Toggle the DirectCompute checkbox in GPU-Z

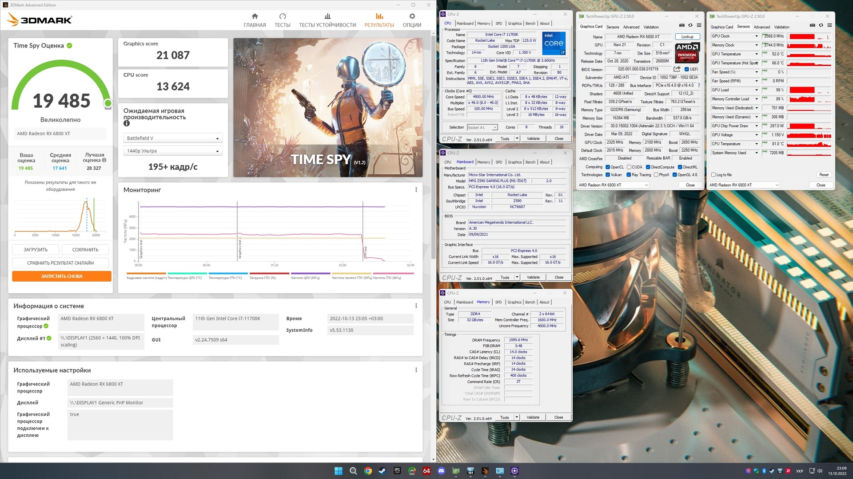648,167
